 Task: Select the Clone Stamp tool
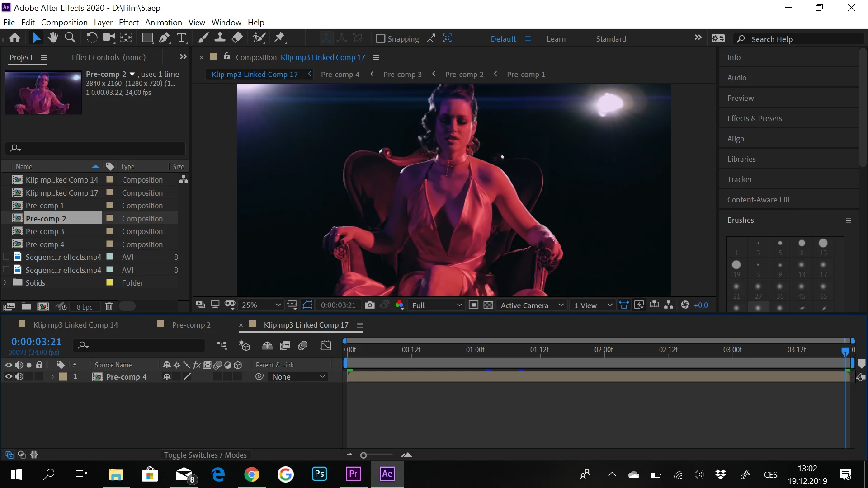(220, 38)
